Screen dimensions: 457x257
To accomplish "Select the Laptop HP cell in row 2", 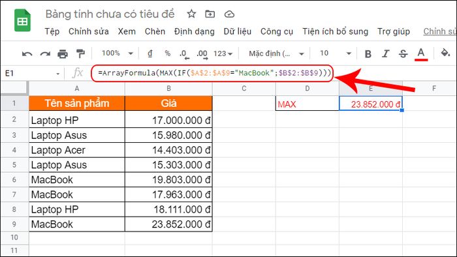I will click(x=77, y=120).
